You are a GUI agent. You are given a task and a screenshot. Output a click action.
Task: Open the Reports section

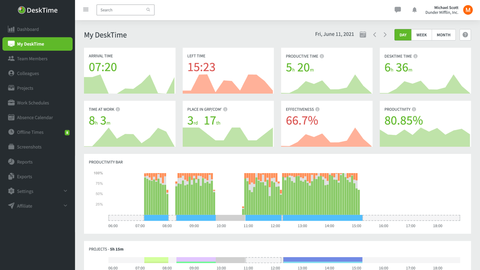[24, 162]
